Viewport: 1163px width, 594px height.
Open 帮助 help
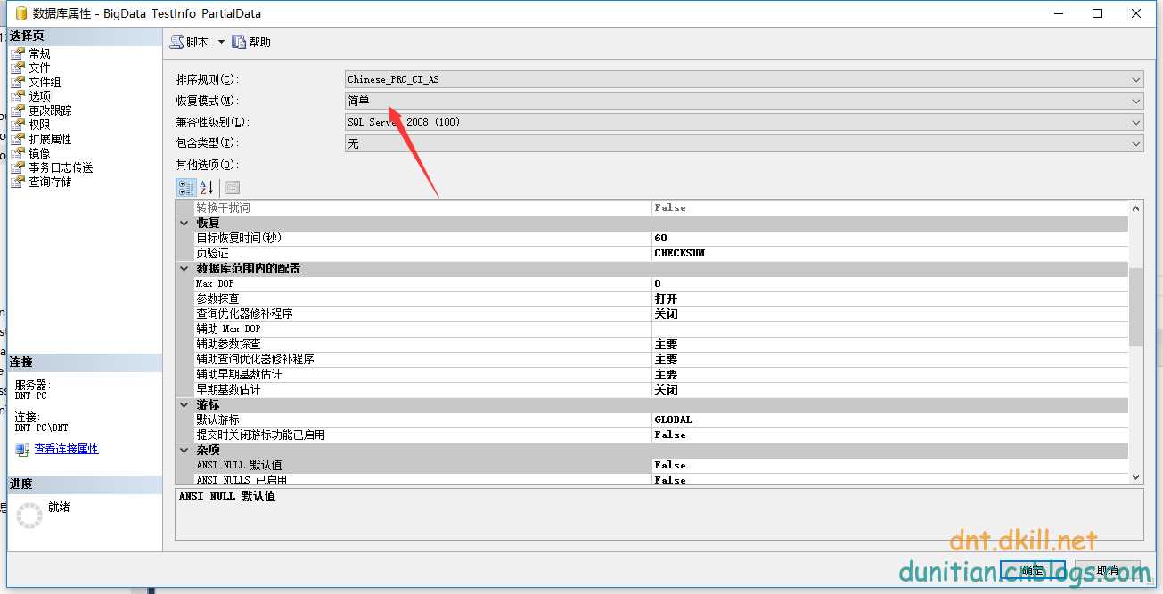[251, 42]
